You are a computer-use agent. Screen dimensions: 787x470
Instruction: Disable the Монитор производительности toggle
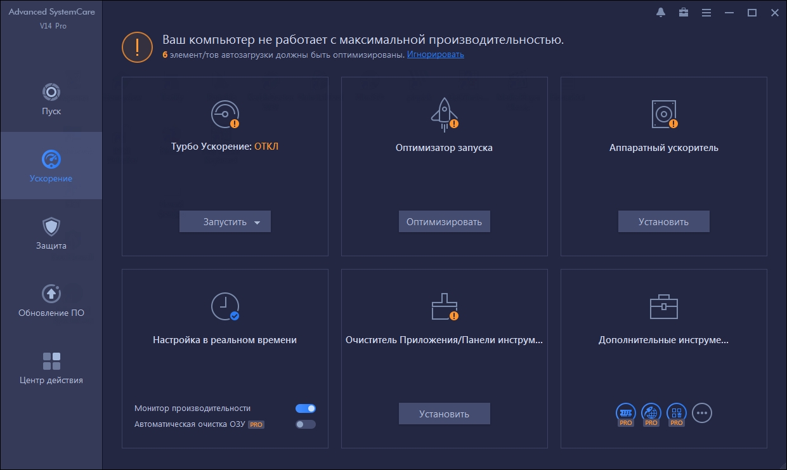pos(305,408)
